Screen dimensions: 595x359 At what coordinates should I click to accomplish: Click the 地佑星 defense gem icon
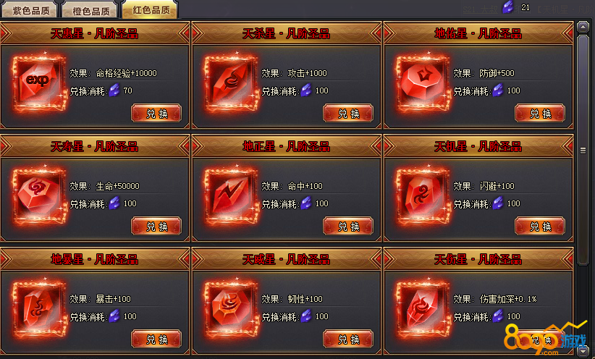tap(422, 83)
